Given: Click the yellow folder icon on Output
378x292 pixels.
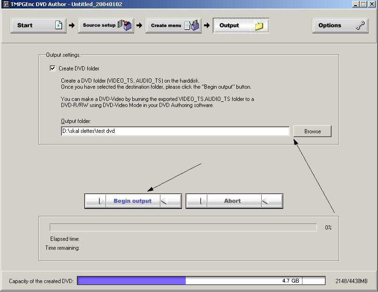Looking at the screenshot, I should pos(259,25).
